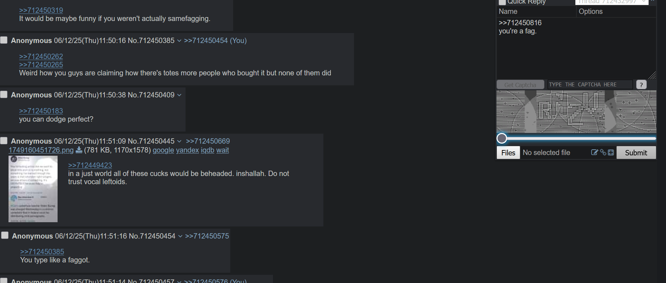Click the captcha slider handle
This screenshot has width=666, height=283.
pyautogui.click(x=502, y=138)
